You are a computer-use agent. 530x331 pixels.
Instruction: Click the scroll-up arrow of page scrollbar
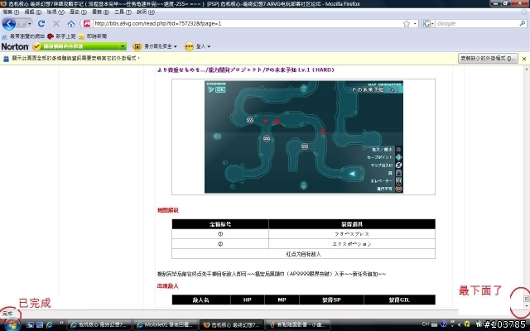pyautogui.click(x=527, y=69)
